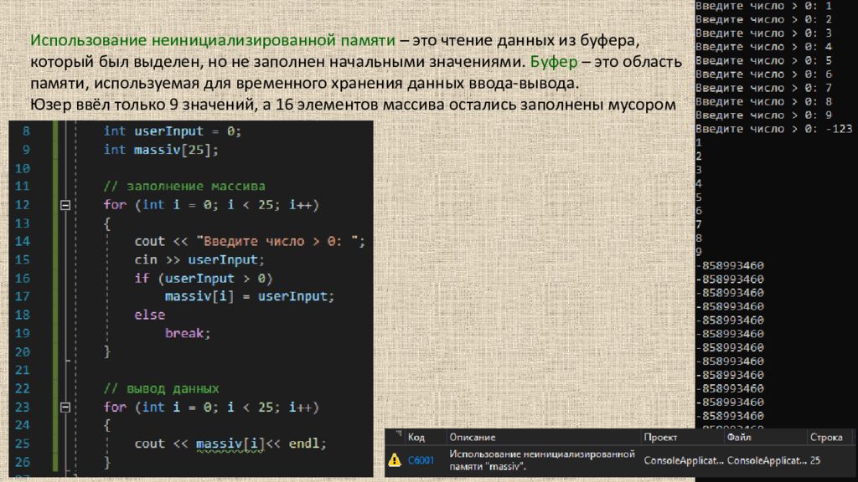
Task: Click the first -858993460 value in console
Action: click(x=730, y=265)
